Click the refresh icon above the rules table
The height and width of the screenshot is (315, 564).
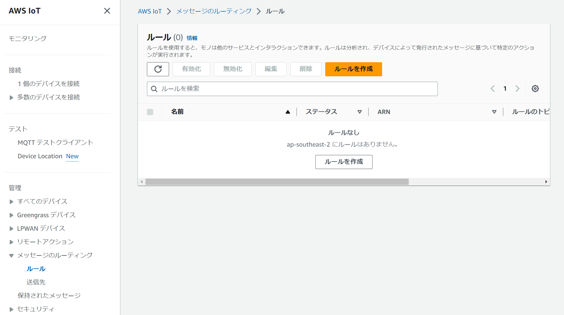click(158, 69)
